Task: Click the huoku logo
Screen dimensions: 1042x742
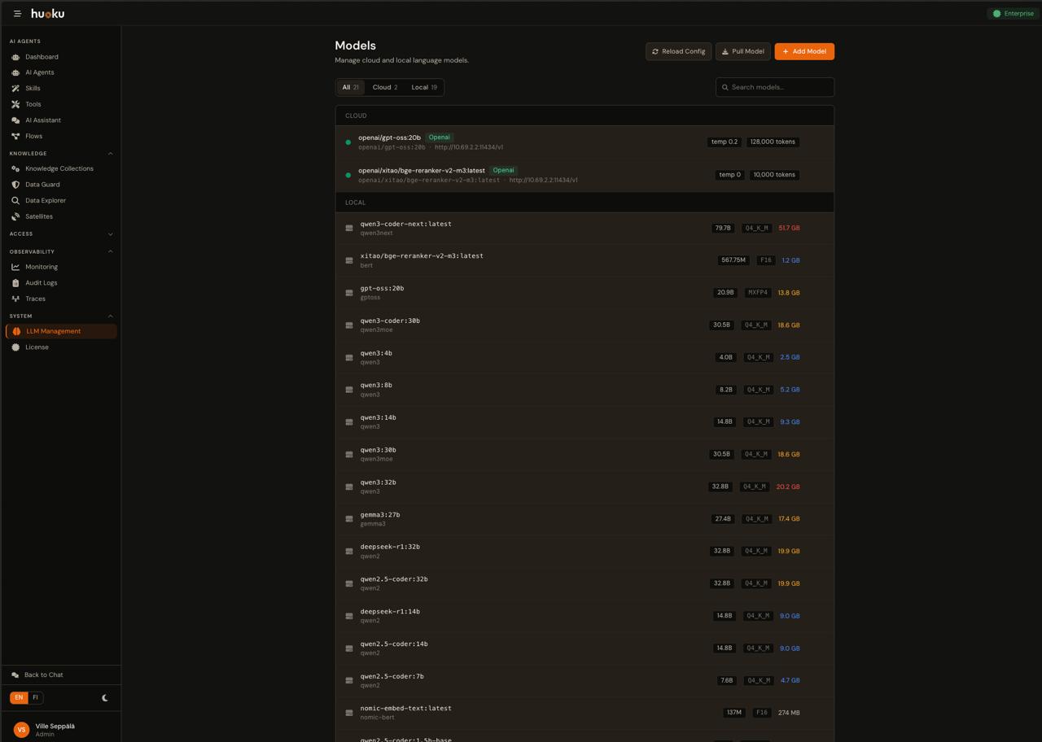Action: pyautogui.click(x=47, y=14)
